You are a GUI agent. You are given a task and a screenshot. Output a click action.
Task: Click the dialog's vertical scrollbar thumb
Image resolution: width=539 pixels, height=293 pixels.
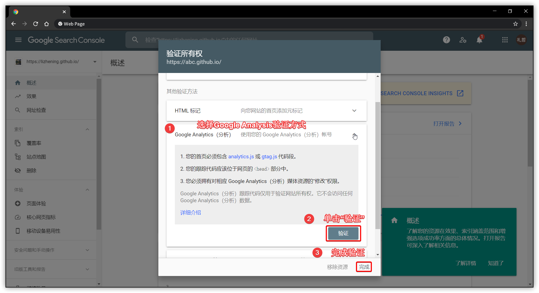[x=378, y=165]
